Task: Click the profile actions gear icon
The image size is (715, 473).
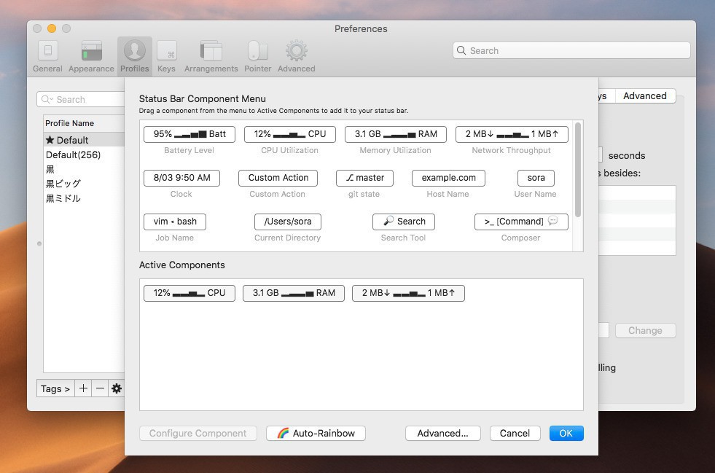Action: pos(116,388)
